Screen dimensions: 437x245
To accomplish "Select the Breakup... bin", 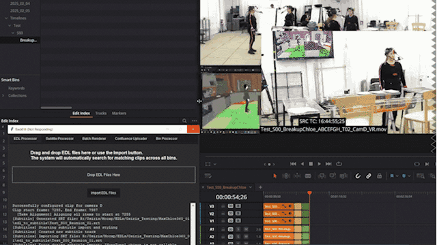I will [29, 40].
